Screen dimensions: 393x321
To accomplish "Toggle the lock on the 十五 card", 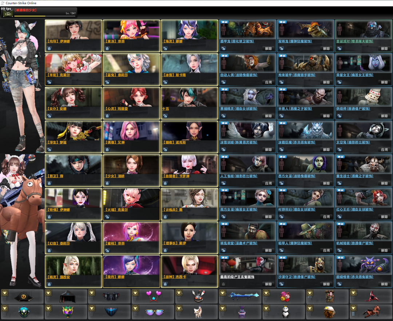I will (x=165, y=116).
